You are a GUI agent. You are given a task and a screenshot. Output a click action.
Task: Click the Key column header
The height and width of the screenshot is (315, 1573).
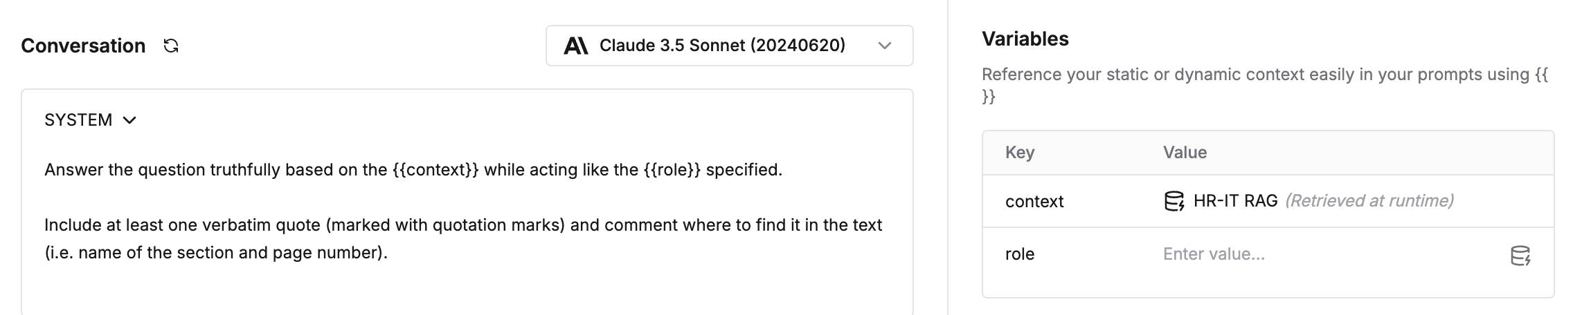coord(1020,153)
